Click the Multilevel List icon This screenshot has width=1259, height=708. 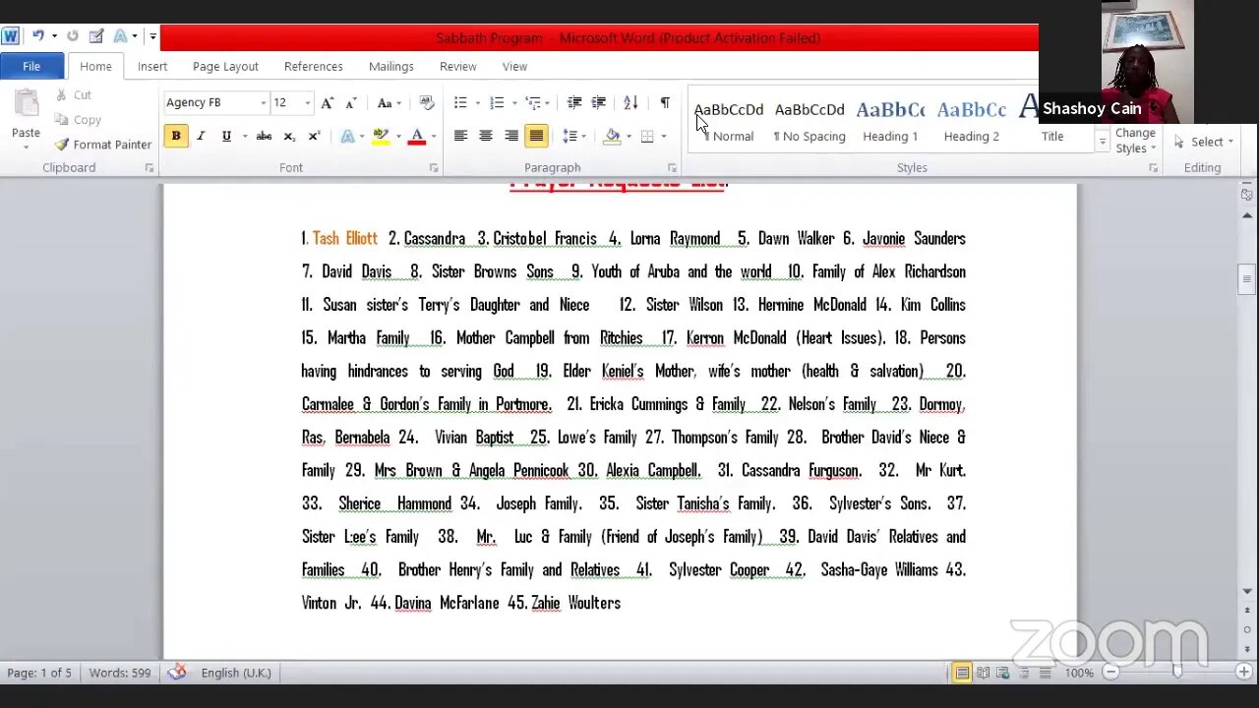coord(533,102)
